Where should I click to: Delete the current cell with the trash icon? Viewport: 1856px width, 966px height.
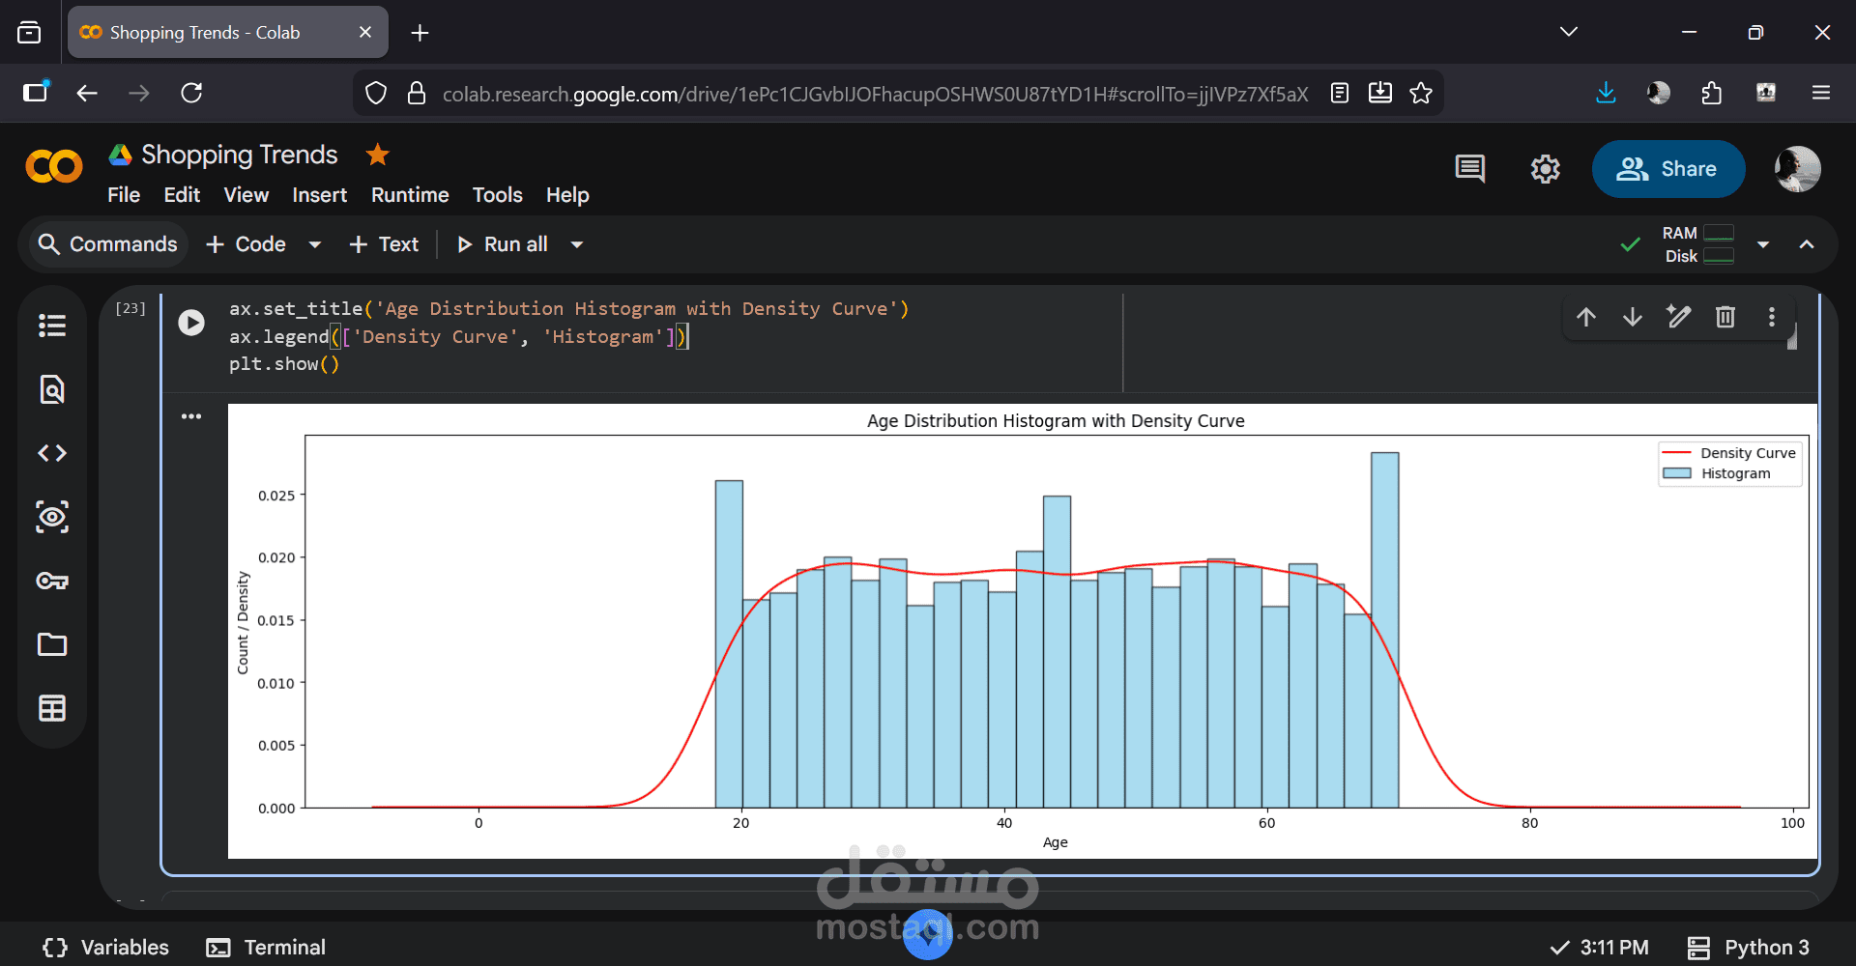(x=1725, y=317)
